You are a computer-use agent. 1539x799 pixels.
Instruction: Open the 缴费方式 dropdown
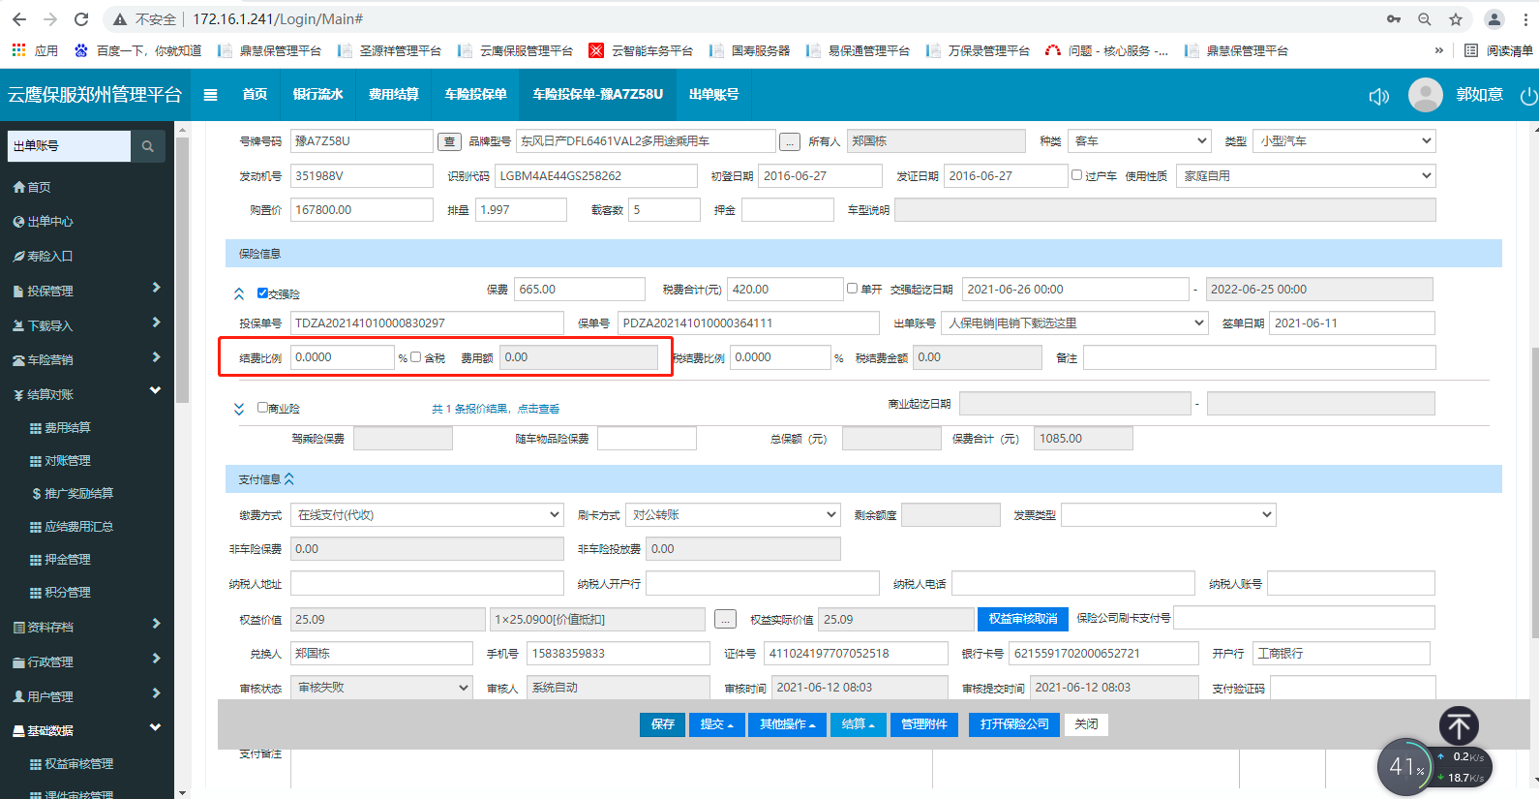427,515
